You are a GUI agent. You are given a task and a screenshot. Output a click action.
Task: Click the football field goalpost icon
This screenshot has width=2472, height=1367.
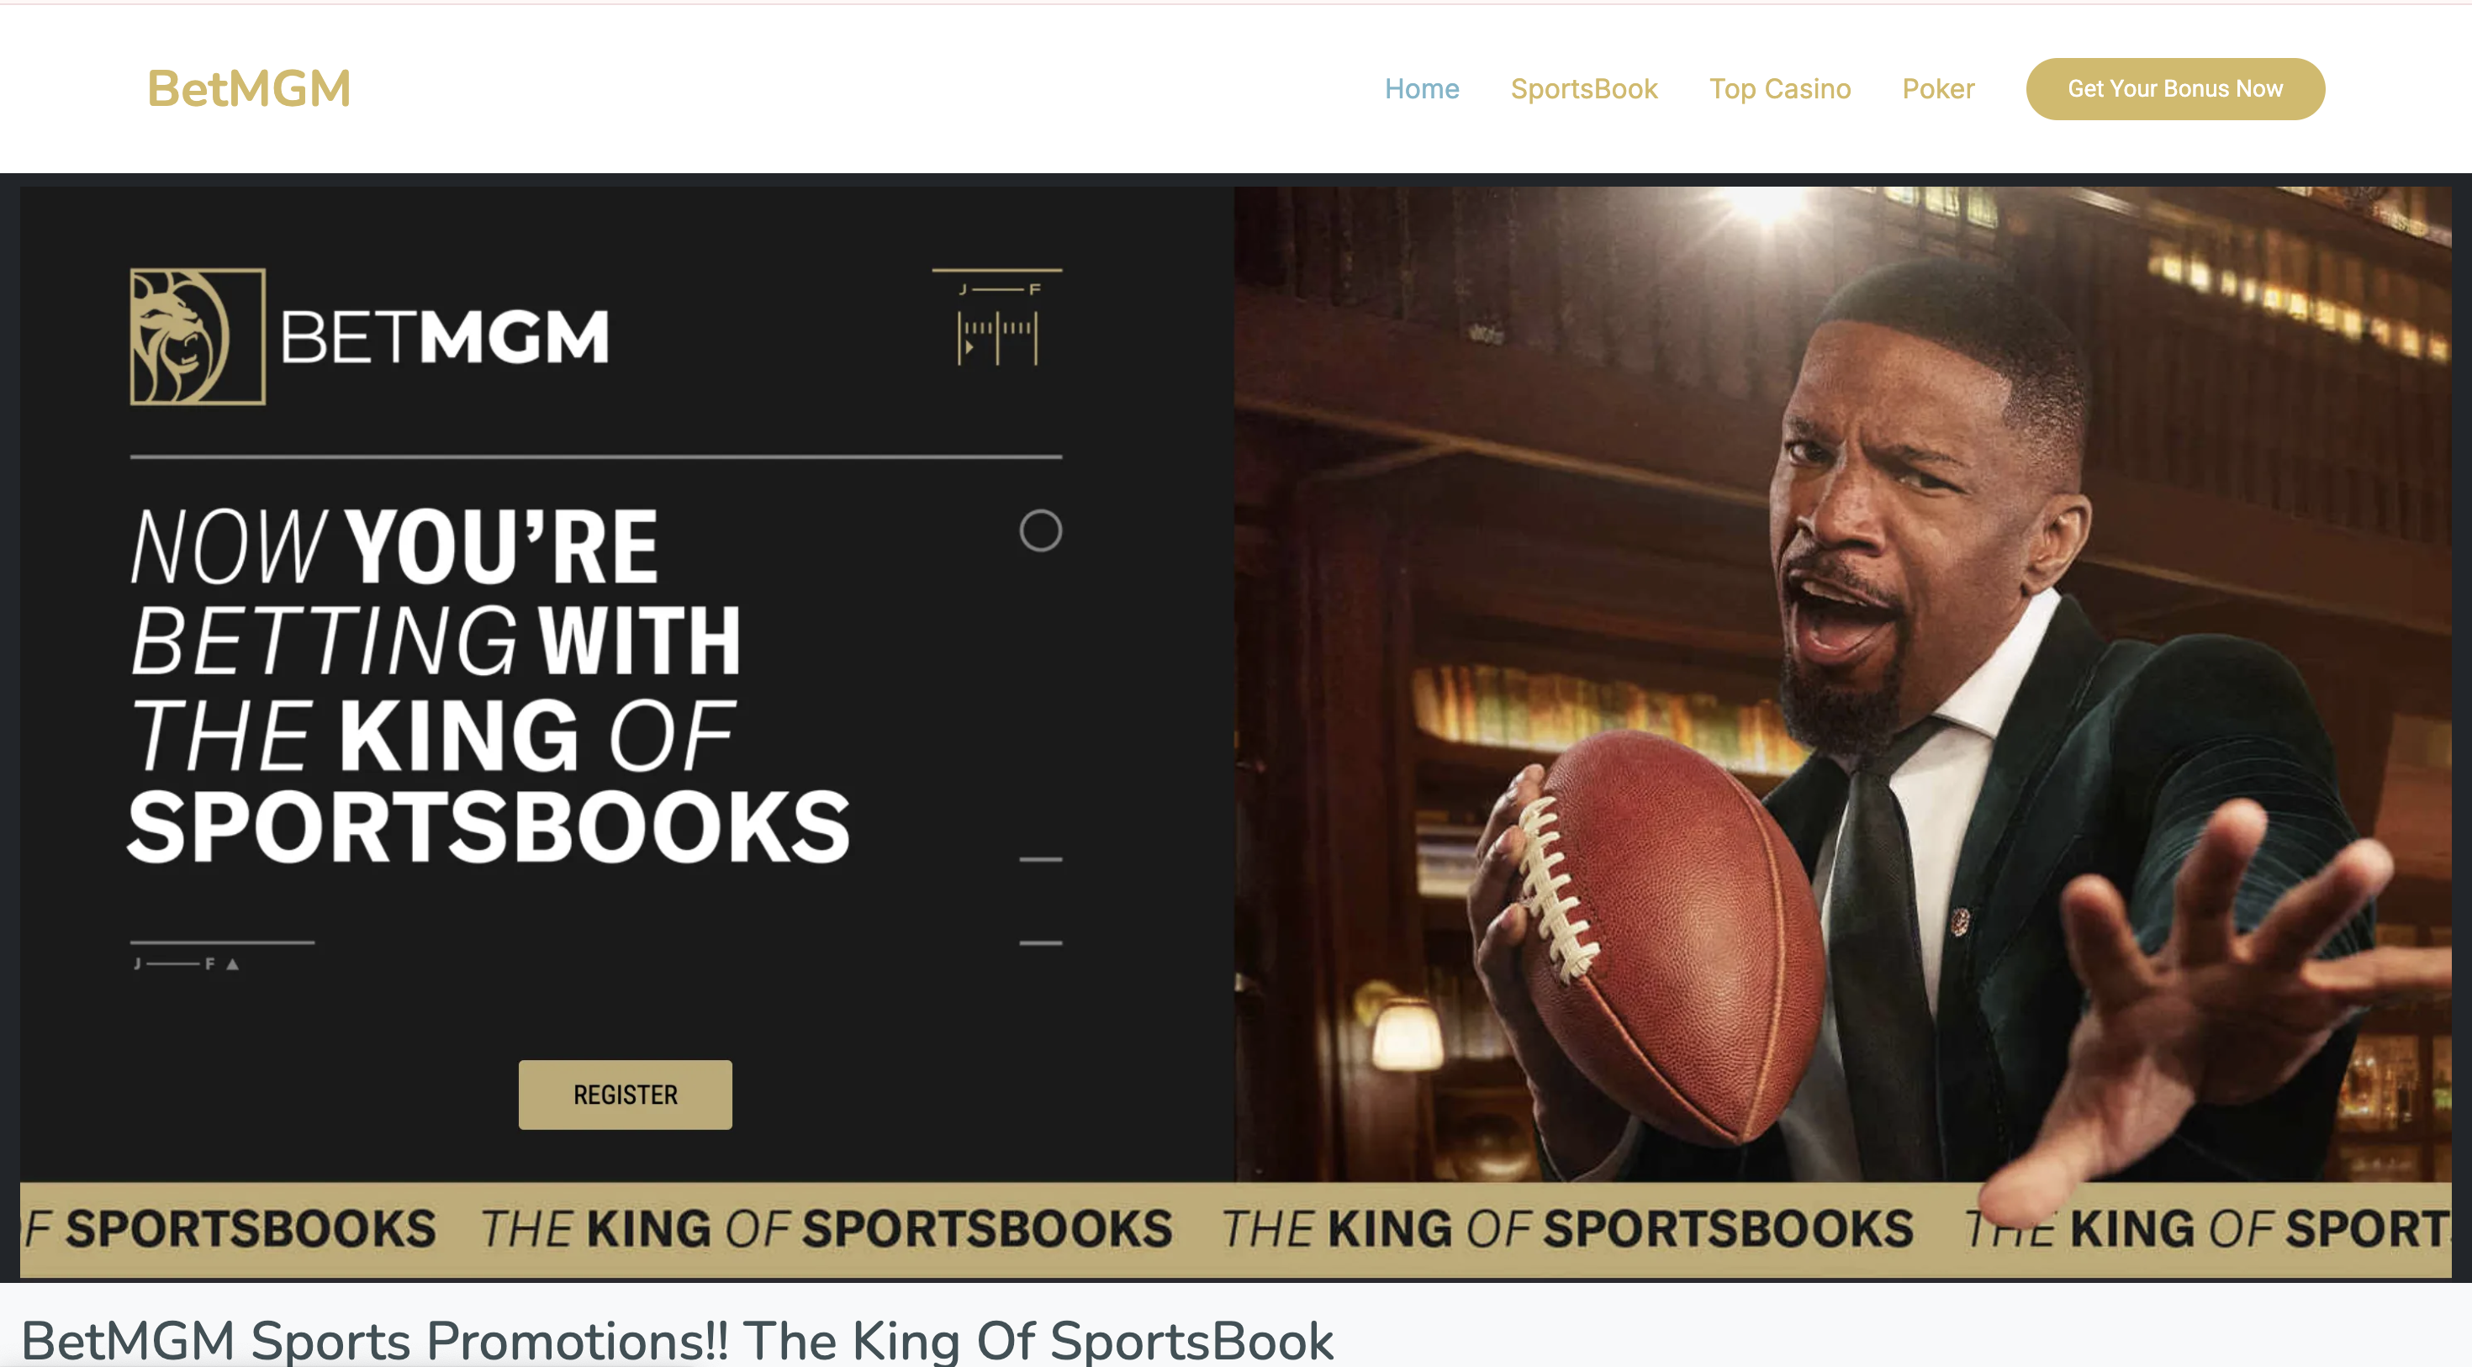click(997, 318)
